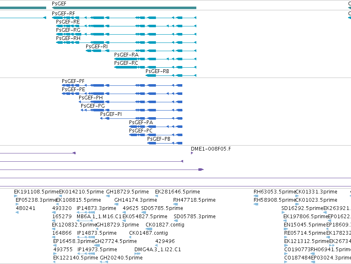Select protein PsGEF-PI label

point(111,114)
